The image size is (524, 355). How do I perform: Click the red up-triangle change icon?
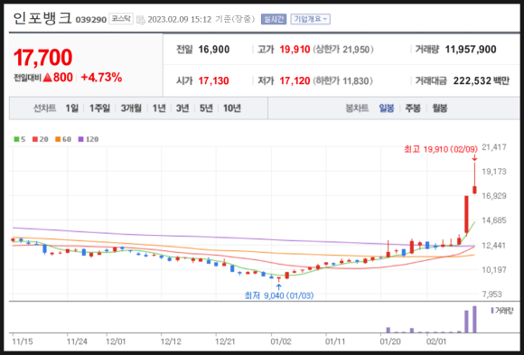[x=48, y=78]
